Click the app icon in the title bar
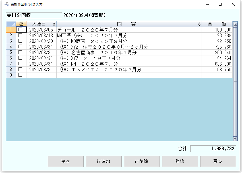242x173 pixels. (7, 4)
